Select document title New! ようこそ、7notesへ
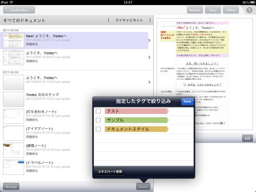Image resolution: width=256 pixels, height=192 pixels. point(46,36)
